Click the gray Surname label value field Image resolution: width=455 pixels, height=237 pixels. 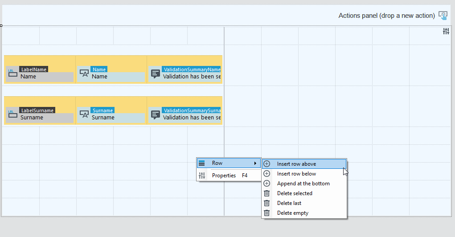pos(46,118)
